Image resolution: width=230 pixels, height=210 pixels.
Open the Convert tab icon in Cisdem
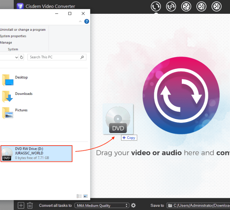pos(156,6)
